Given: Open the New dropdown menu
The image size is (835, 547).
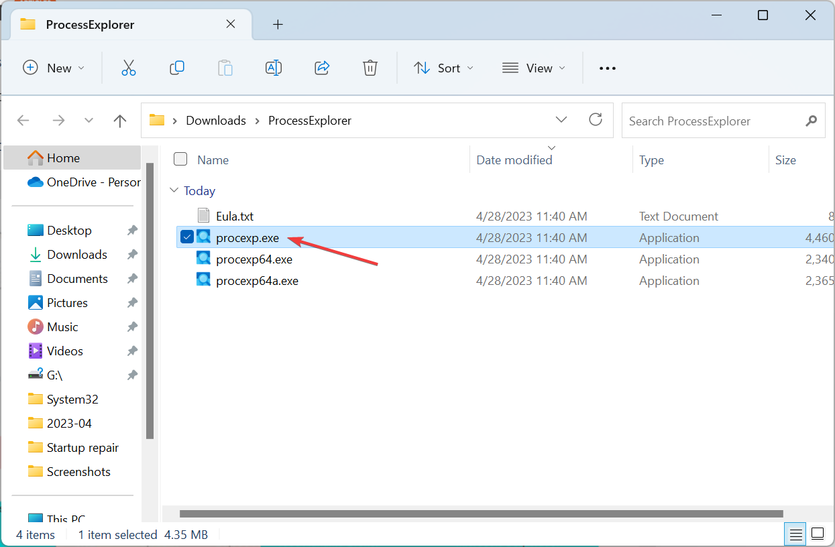Looking at the screenshot, I should pos(54,68).
